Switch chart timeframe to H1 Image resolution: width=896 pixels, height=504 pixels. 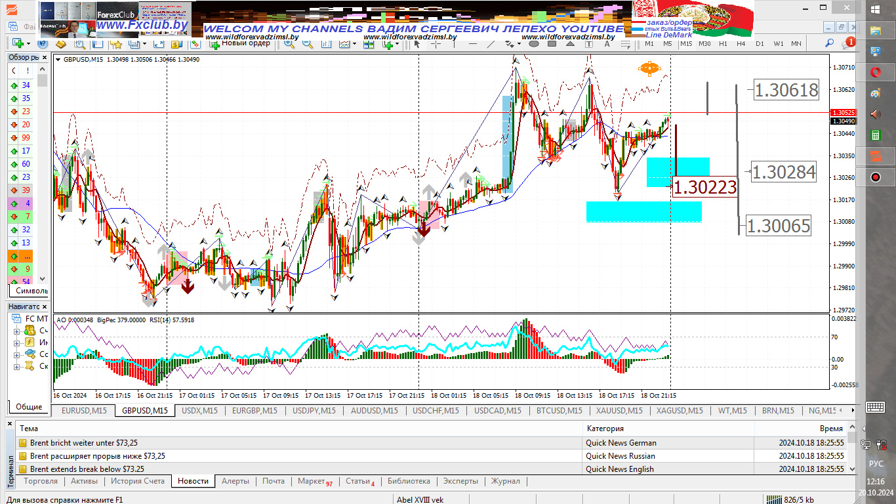(723, 44)
